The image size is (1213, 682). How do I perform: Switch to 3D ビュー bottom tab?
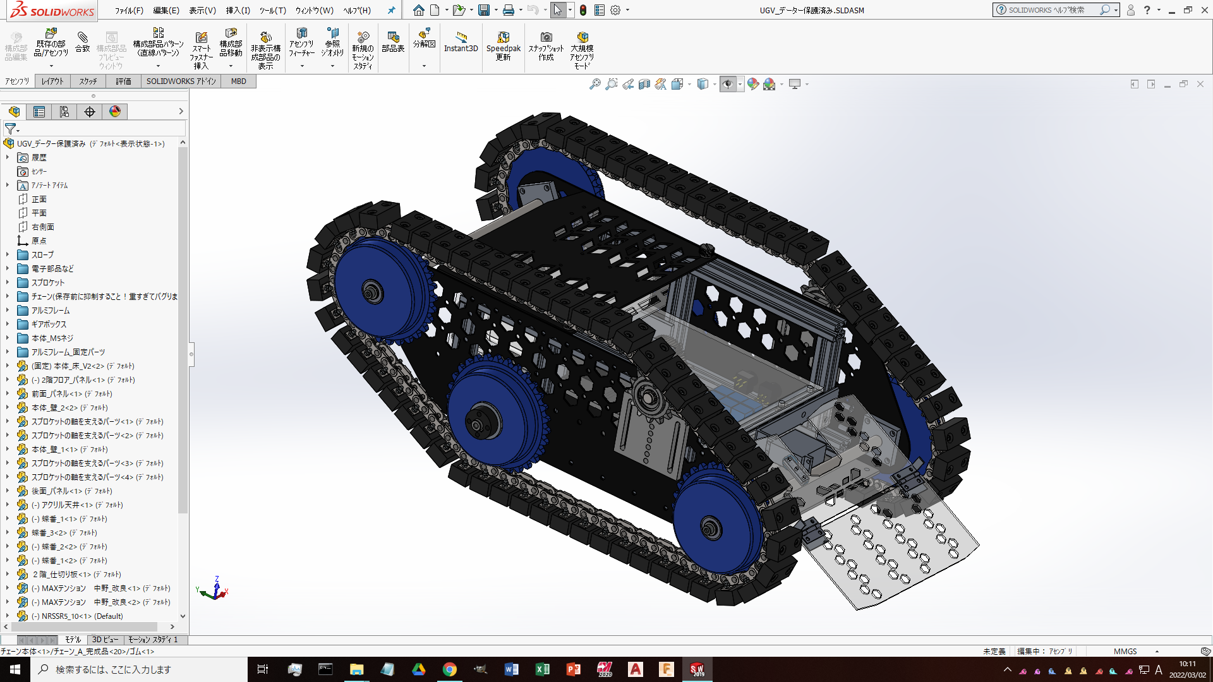(x=105, y=640)
